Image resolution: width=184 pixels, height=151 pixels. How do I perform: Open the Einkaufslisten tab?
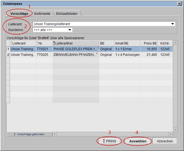coord(67,13)
